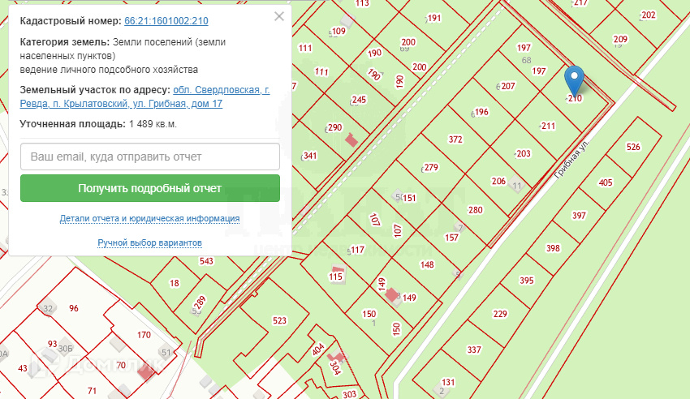The width and height of the screenshot is (690, 399).
Task: Select plot label 151 on map
Action: [409, 198]
